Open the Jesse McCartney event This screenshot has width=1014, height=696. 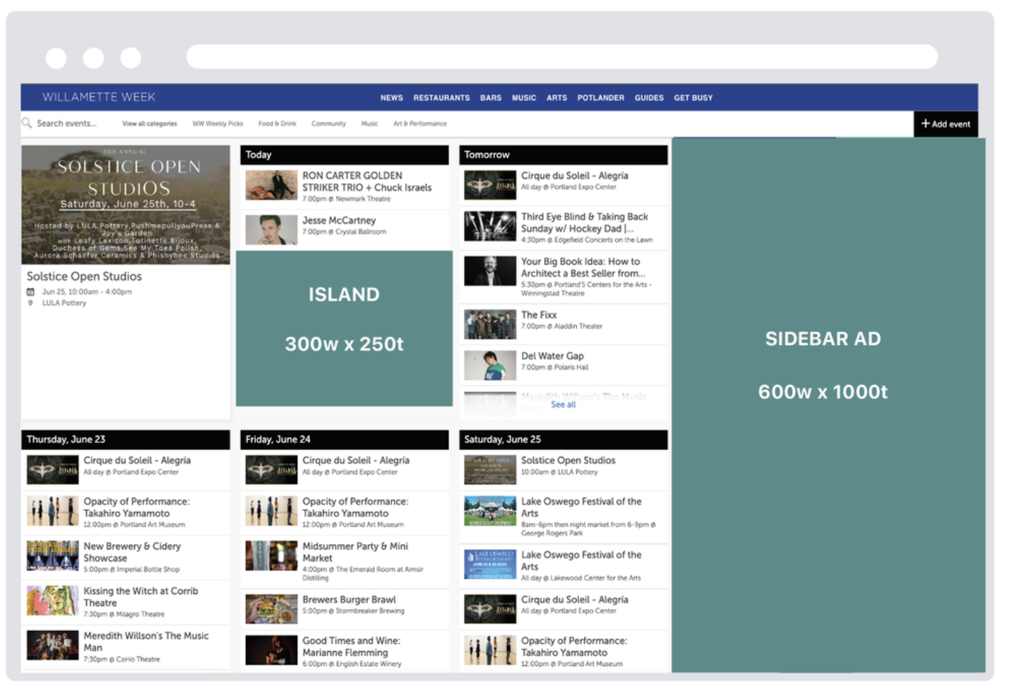tap(339, 221)
